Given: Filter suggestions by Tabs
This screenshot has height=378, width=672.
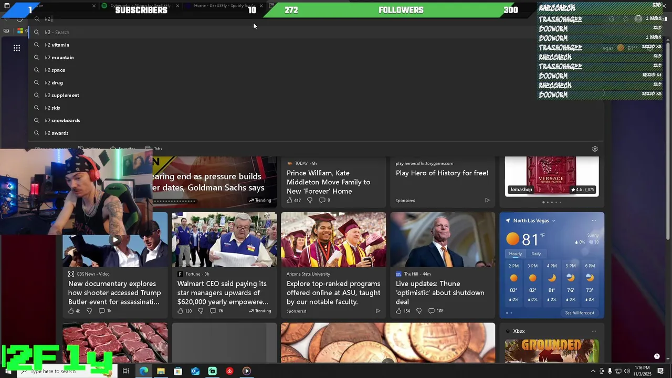Looking at the screenshot, I should (154, 149).
